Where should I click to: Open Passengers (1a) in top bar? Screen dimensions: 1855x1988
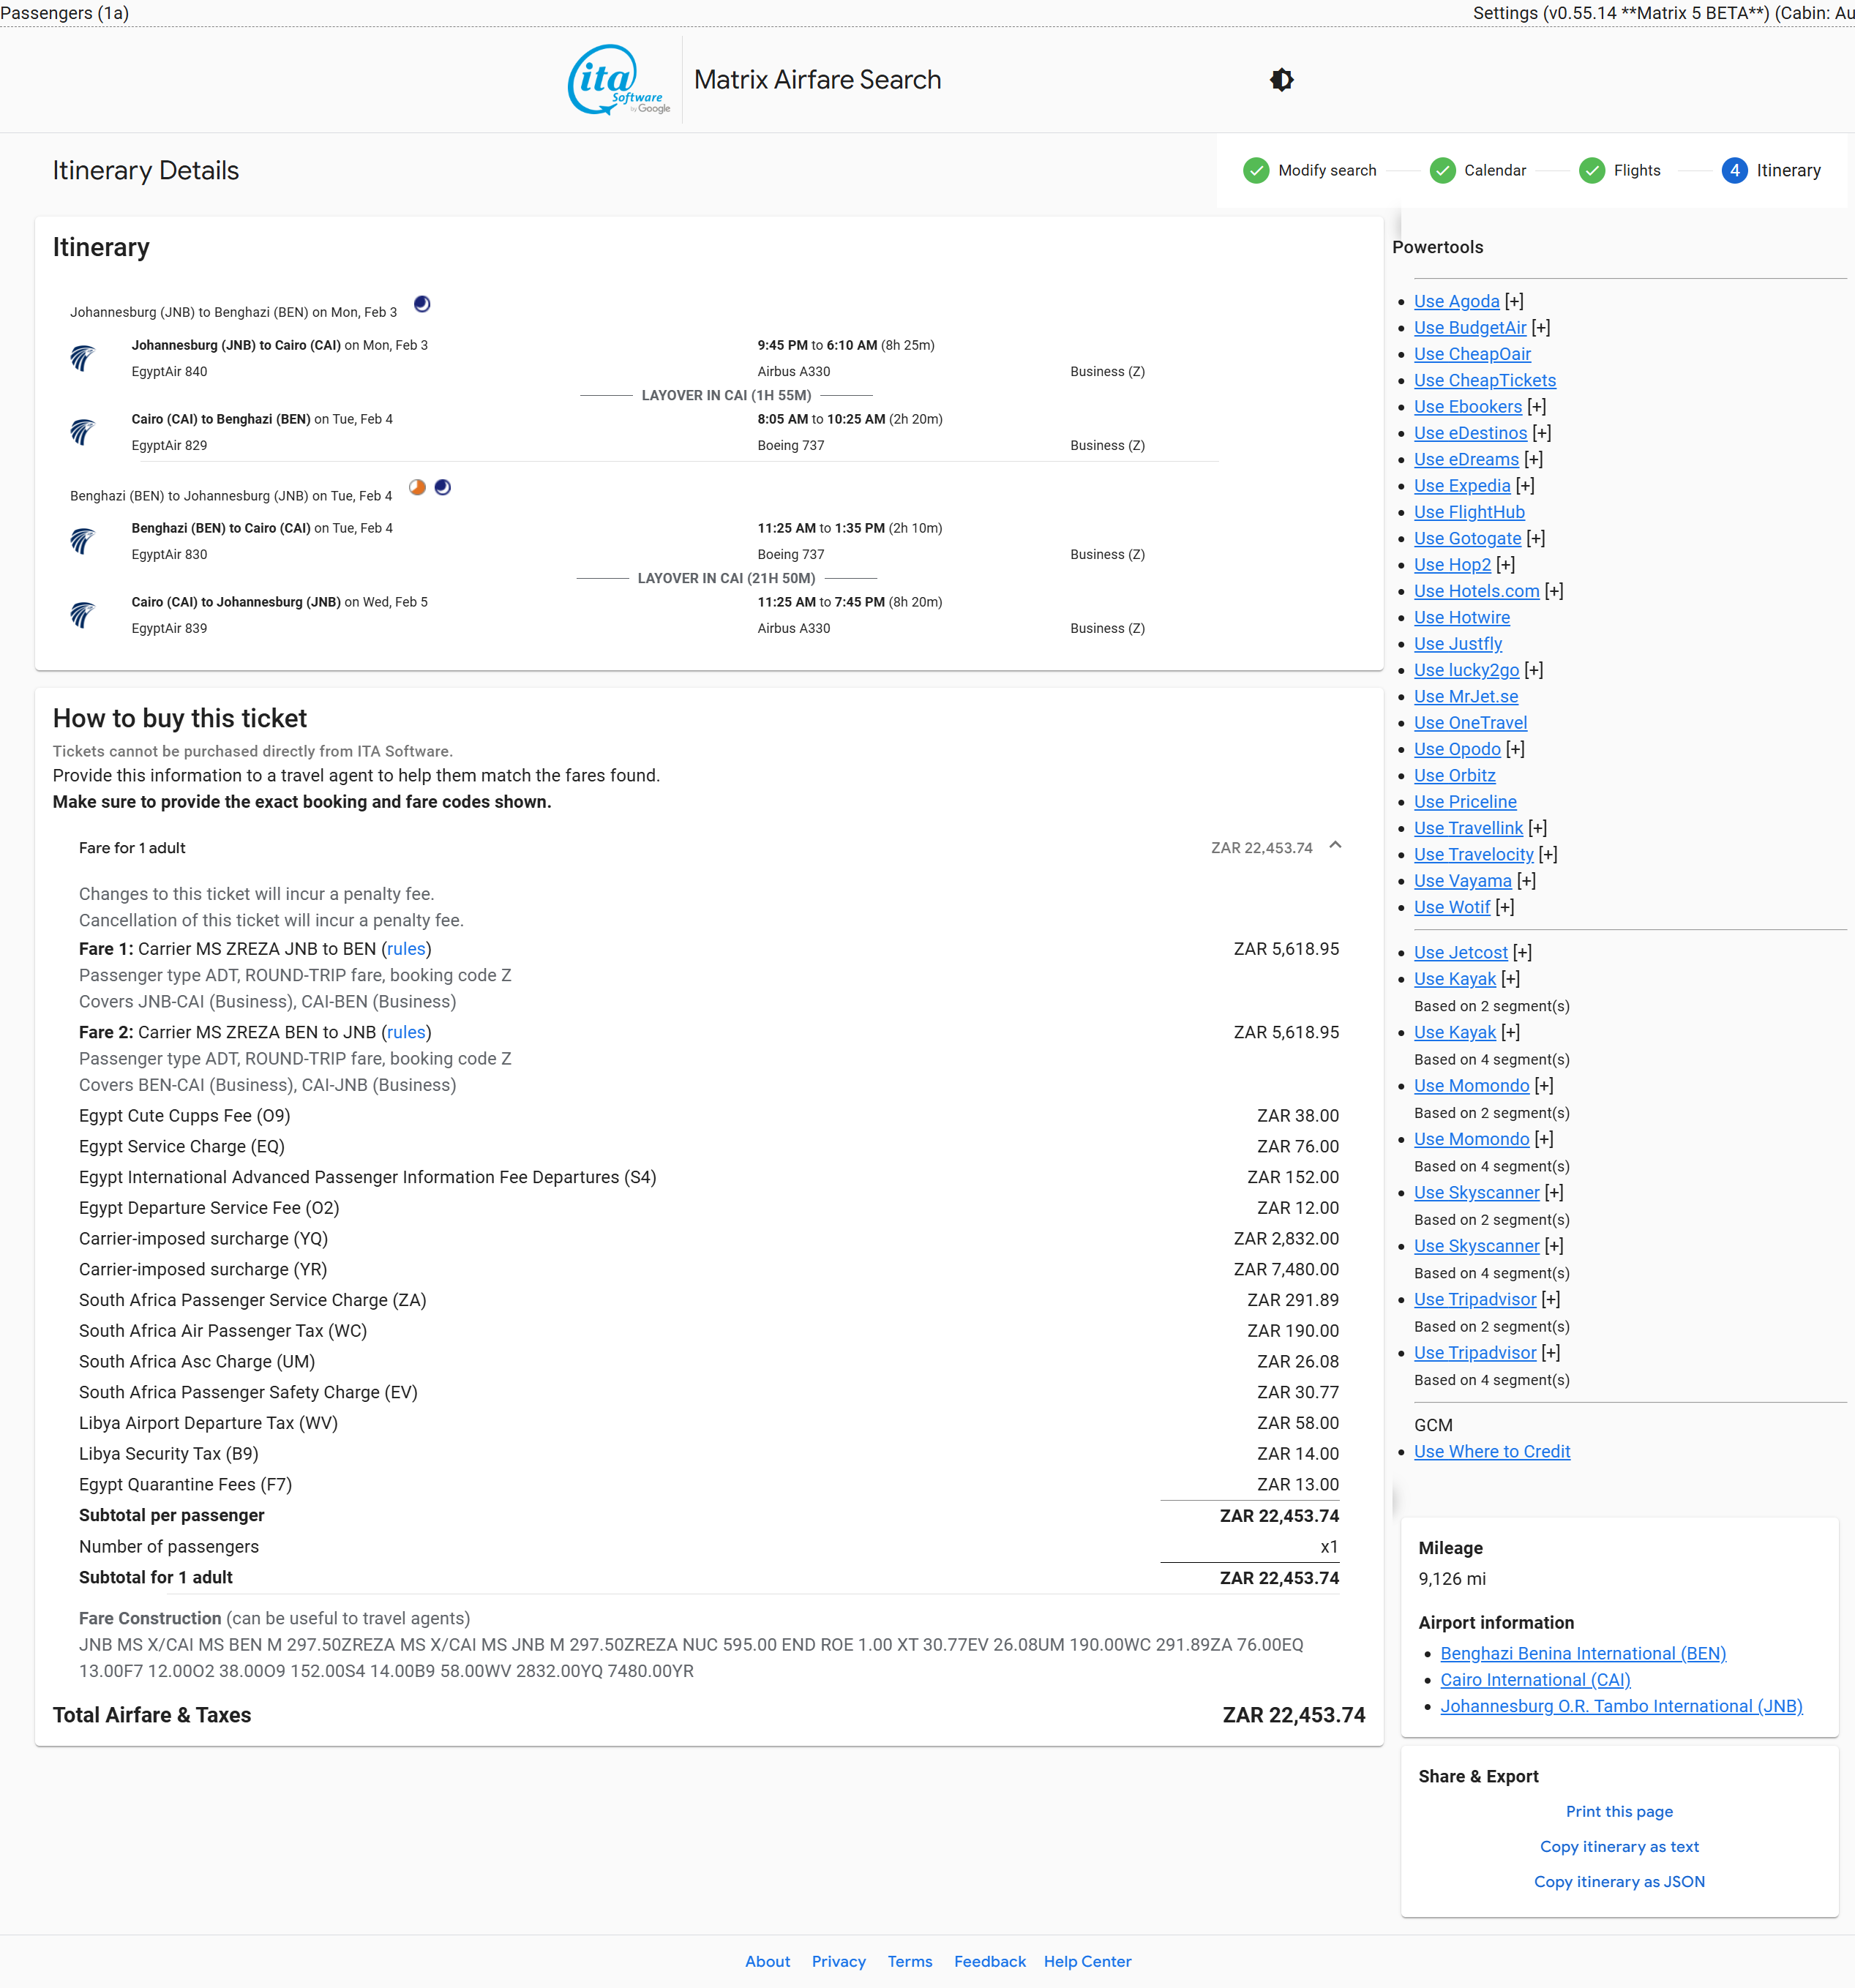pyautogui.click(x=65, y=13)
